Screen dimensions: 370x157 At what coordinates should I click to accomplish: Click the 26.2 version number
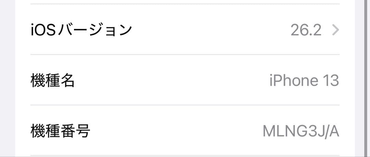pos(306,30)
